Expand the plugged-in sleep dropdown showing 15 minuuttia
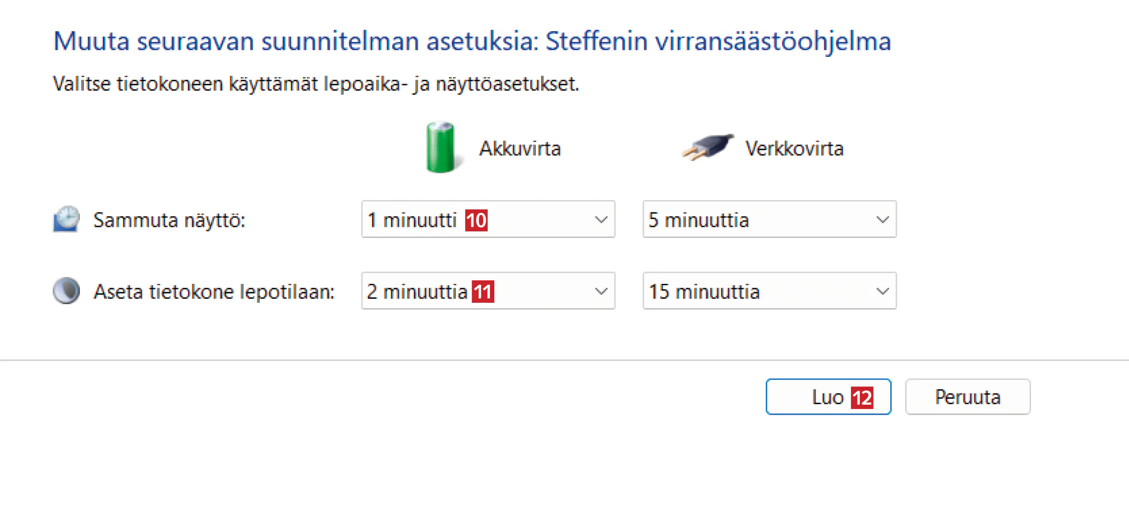Screen dimensions: 1129x506 click(769, 291)
